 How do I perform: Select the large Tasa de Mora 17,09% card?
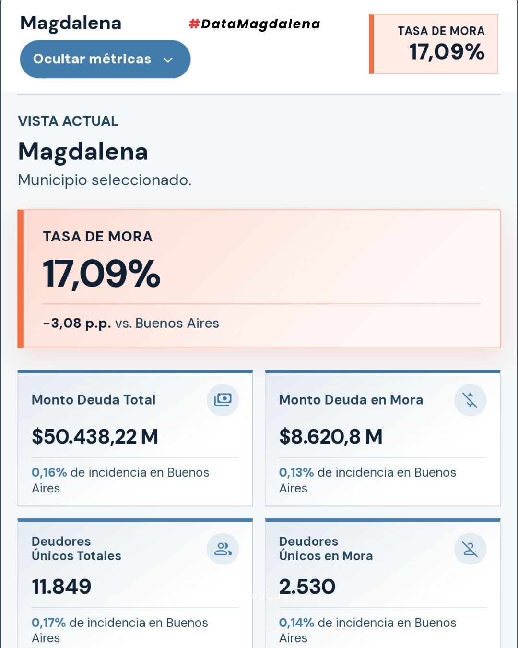259,279
